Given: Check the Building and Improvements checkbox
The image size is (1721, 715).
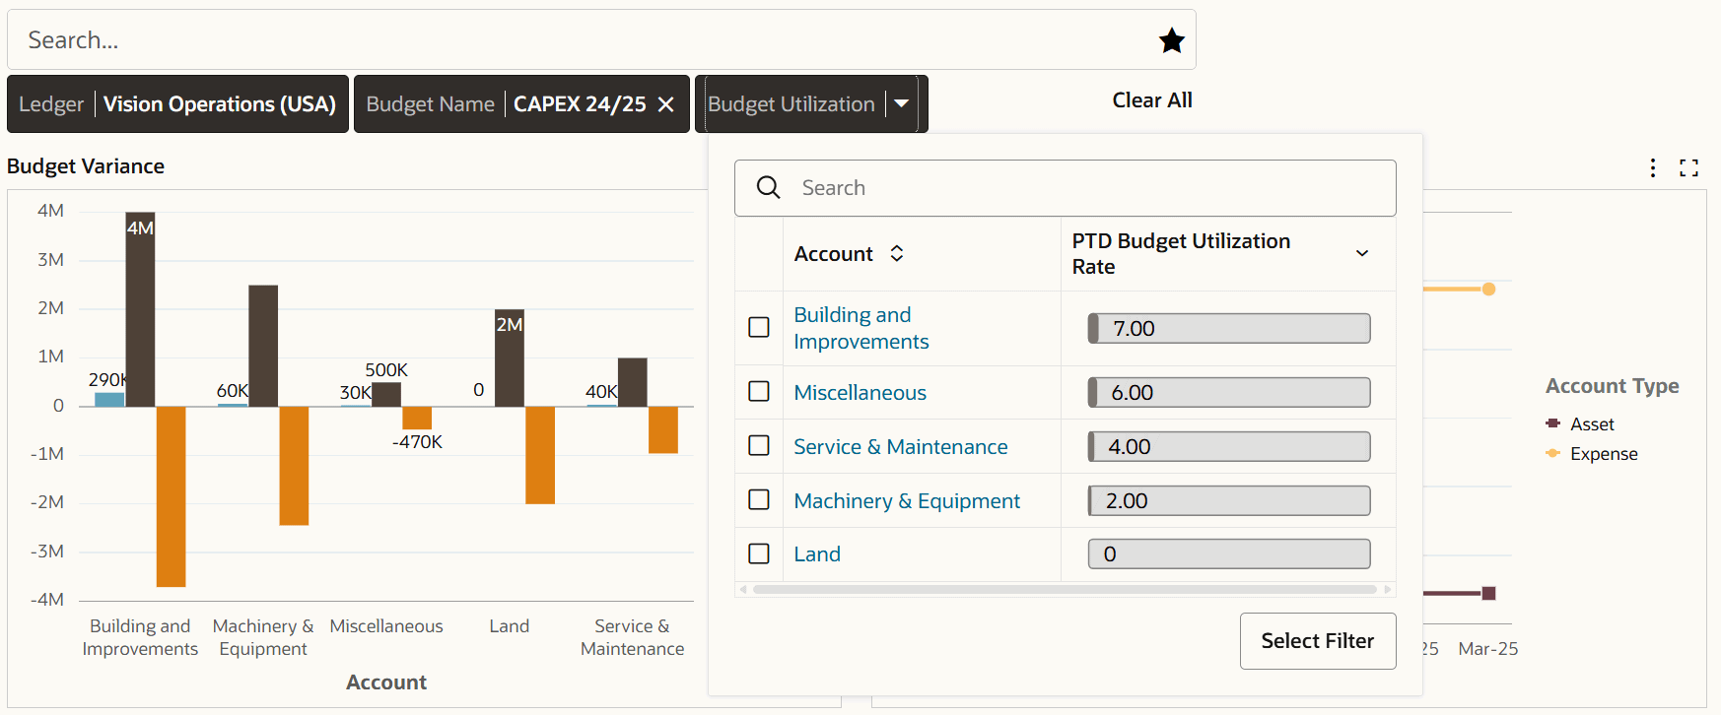Looking at the screenshot, I should (x=759, y=327).
